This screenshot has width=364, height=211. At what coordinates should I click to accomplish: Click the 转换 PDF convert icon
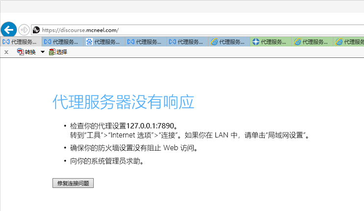tap(21, 52)
